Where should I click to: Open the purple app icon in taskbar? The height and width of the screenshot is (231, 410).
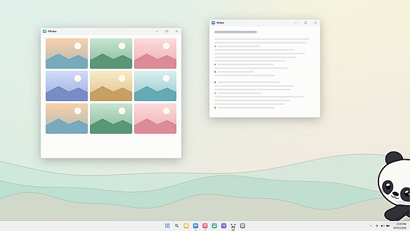pos(224,225)
